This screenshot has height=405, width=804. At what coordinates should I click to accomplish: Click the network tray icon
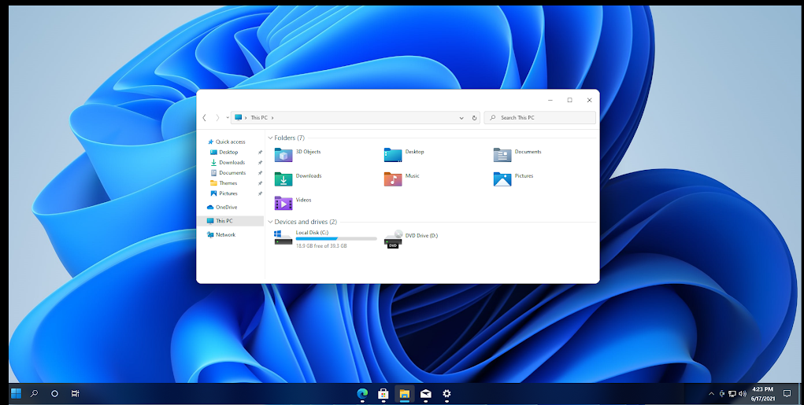(x=732, y=394)
